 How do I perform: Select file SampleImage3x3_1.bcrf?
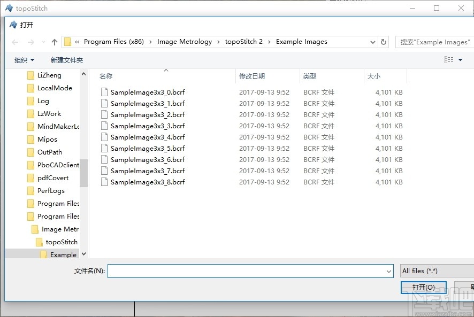pos(148,103)
